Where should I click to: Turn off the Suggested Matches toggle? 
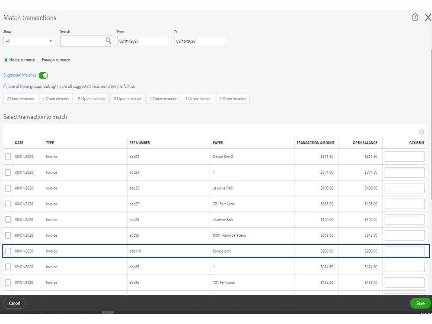[x=43, y=75]
